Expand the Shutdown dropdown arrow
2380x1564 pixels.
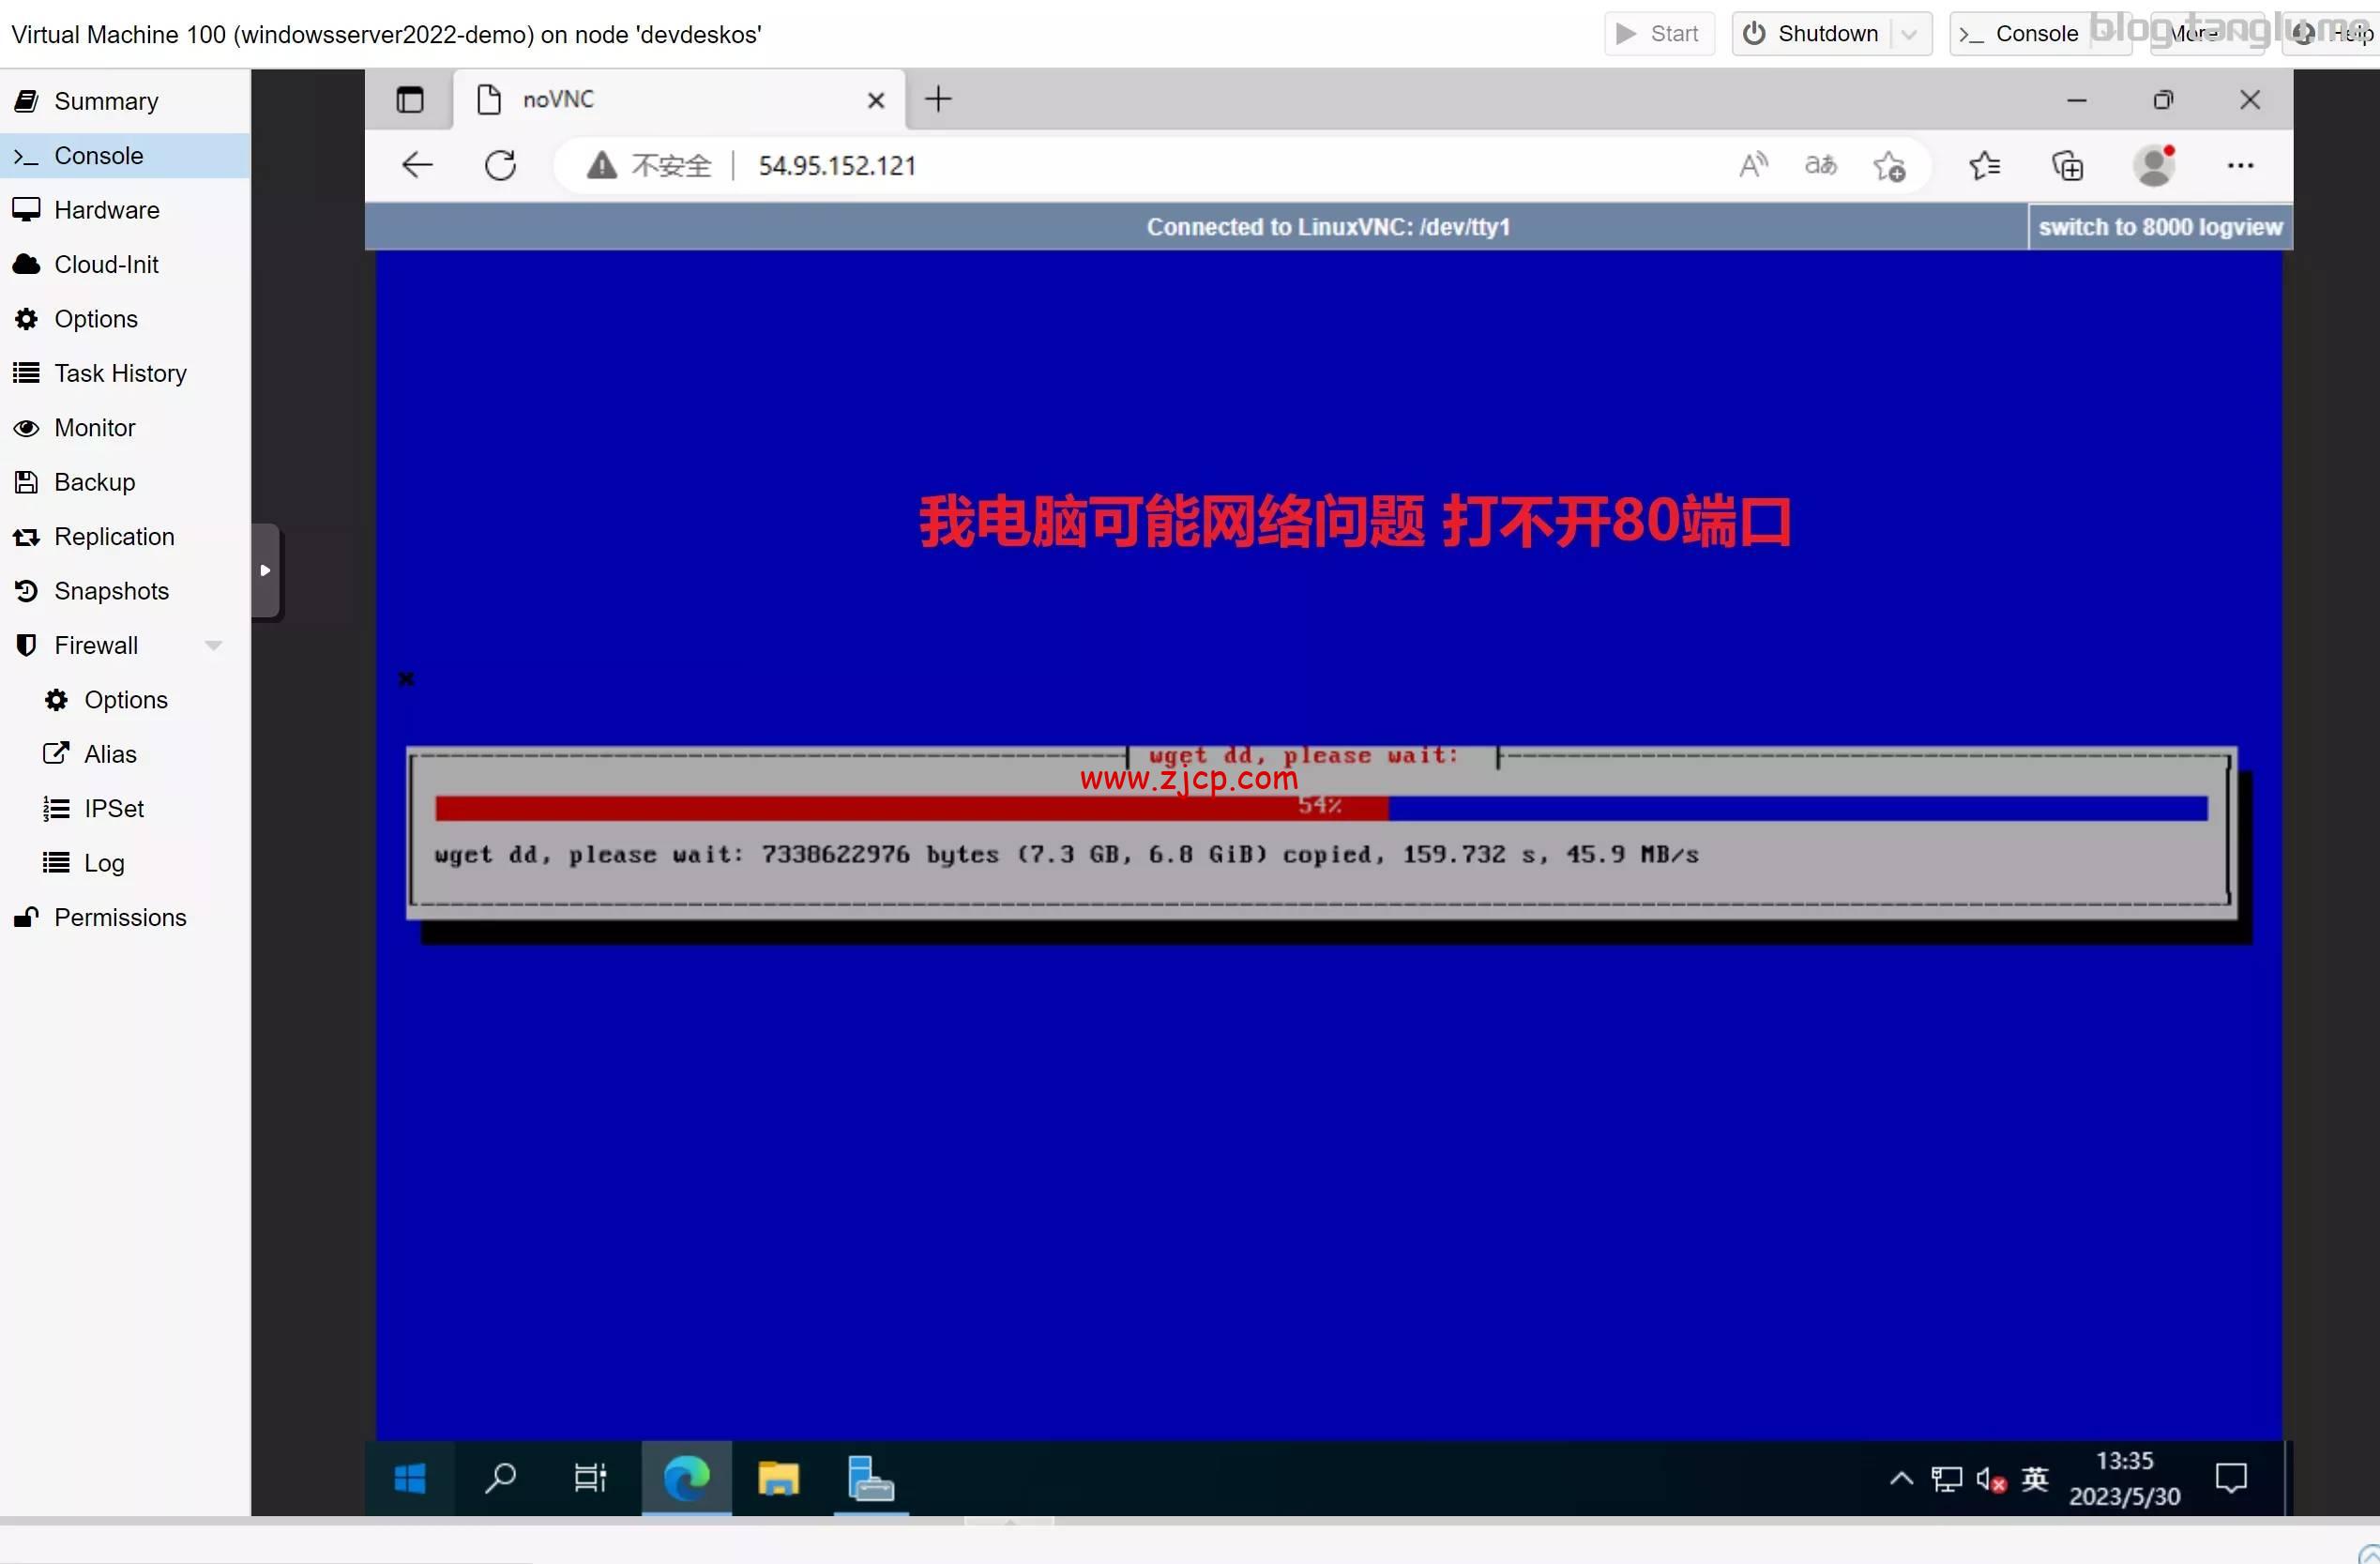click(x=1908, y=33)
